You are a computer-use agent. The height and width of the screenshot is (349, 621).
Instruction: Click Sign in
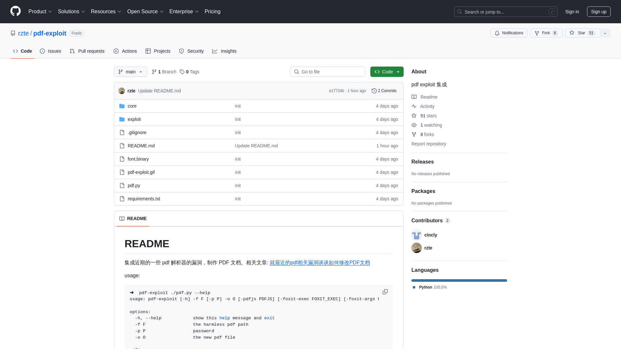572,12
